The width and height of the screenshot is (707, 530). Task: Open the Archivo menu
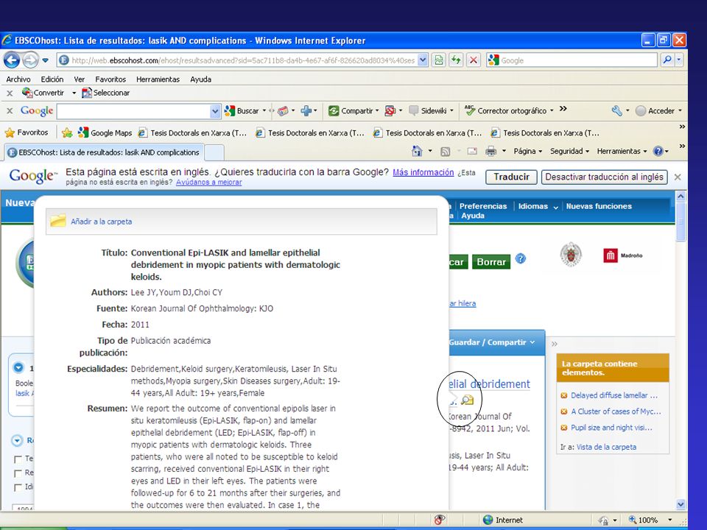[18, 79]
